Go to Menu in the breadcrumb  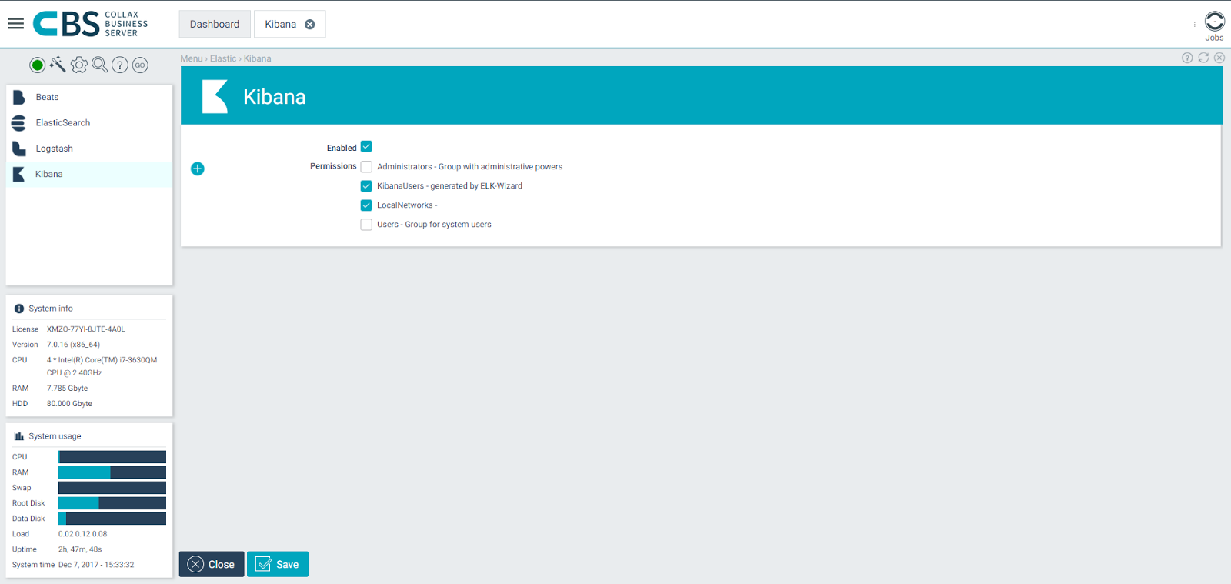coord(192,58)
